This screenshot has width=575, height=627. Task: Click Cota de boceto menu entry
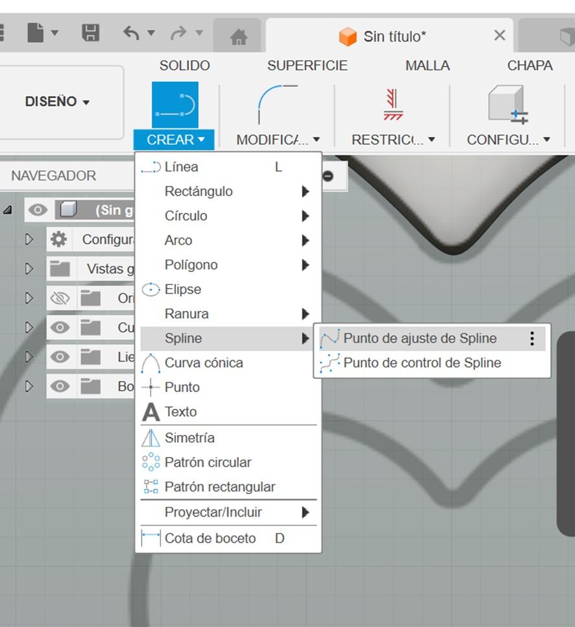210,538
